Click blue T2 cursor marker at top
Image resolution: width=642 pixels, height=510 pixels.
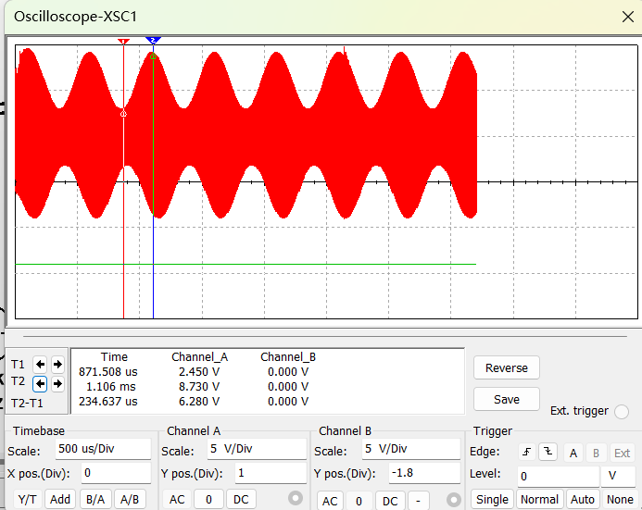(x=153, y=40)
